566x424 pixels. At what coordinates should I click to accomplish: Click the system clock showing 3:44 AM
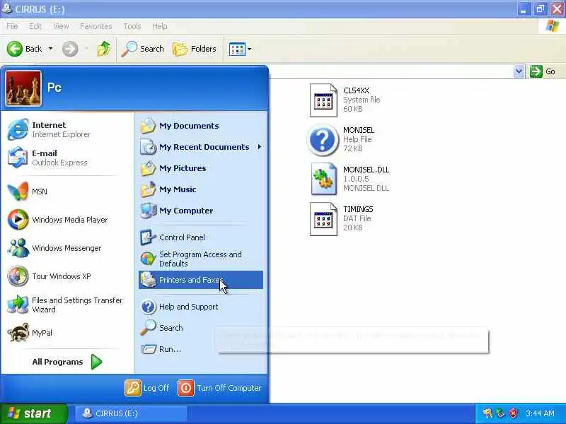(540, 413)
